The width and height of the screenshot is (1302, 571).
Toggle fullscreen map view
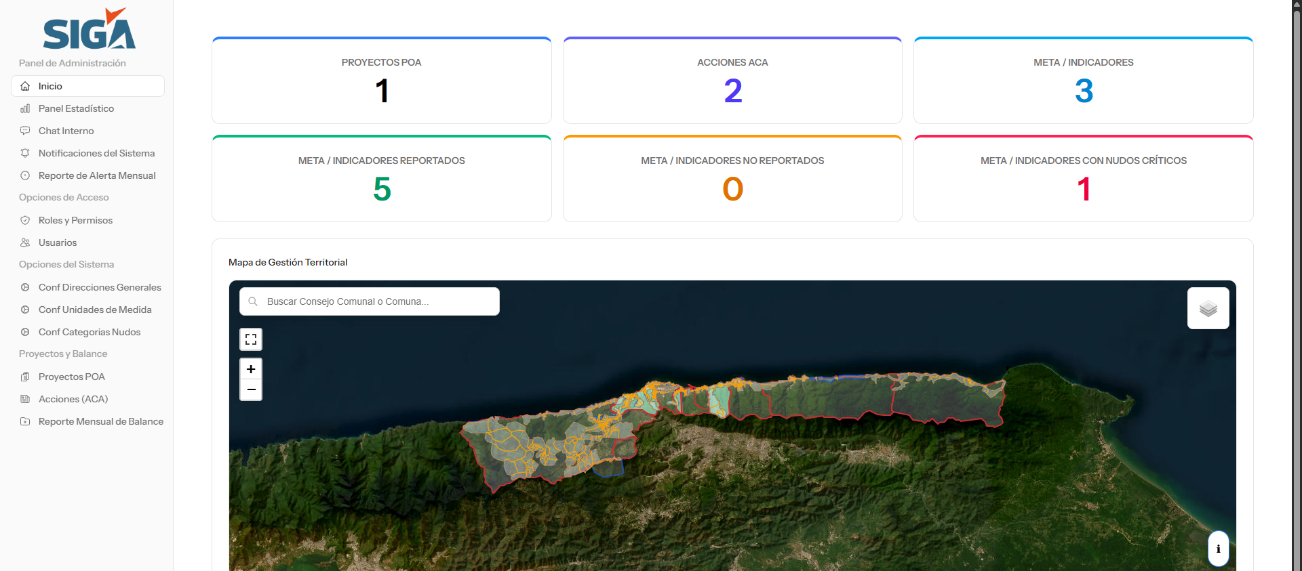[x=251, y=339]
